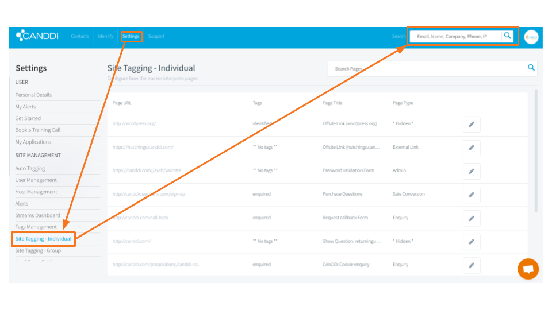552x310 pixels.
Task: Click the Tags column header
Action: point(257,103)
